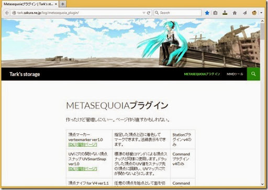Open MMDツール nav menu item

coord(234,74)
